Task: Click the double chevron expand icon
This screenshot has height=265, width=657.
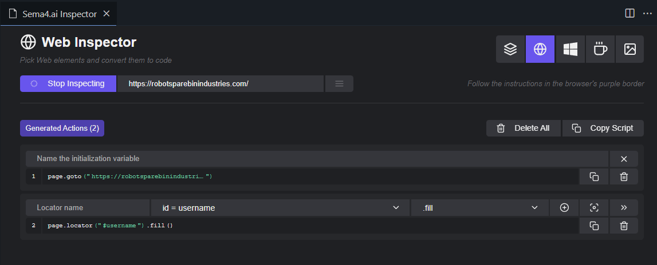Action: point(624,208)
